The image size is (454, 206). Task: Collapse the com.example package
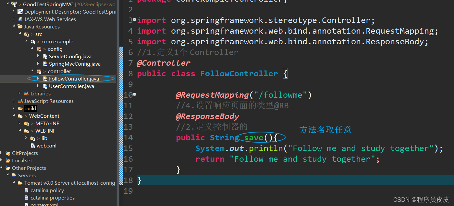point(26,41)
